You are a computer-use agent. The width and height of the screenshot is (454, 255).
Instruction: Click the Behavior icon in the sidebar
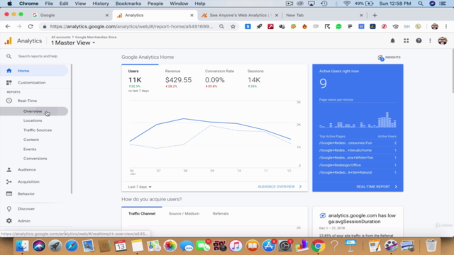(9, 193)
